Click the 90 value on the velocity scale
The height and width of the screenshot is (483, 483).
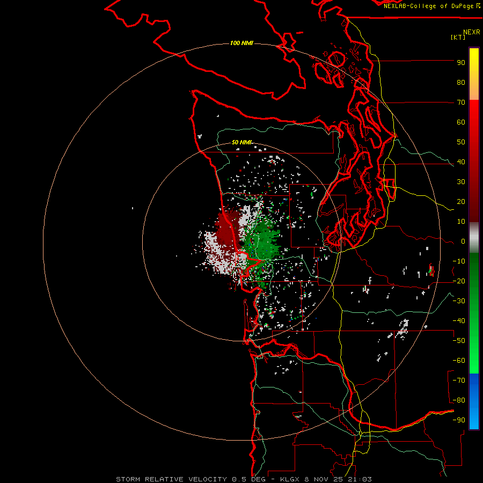coord(461,63)
